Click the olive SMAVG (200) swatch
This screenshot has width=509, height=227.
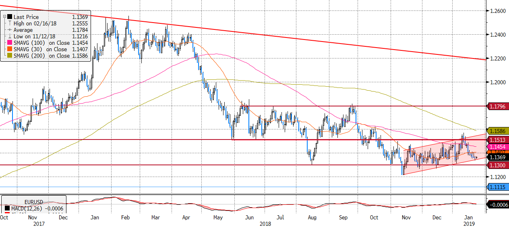10,56
